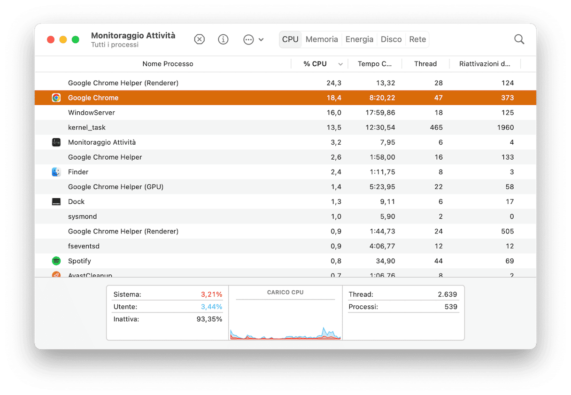The image size is (571, 395).
Task: Select Google Chrome Helper (GPU) process
Action: [x=285, y=186]
